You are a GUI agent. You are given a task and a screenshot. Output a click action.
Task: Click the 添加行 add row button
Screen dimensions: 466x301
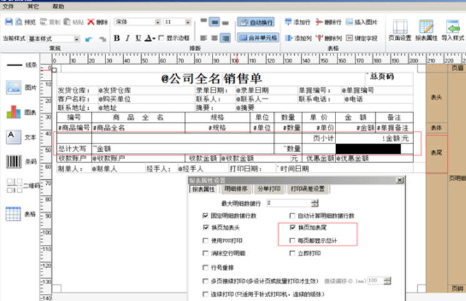[297, 22]
